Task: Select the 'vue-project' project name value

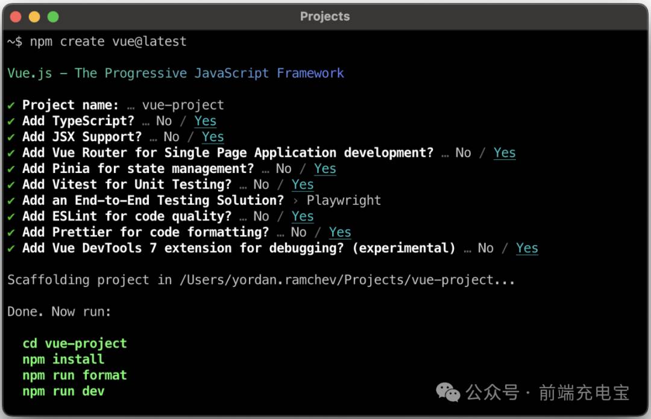Action: click(x=183, y=105)
